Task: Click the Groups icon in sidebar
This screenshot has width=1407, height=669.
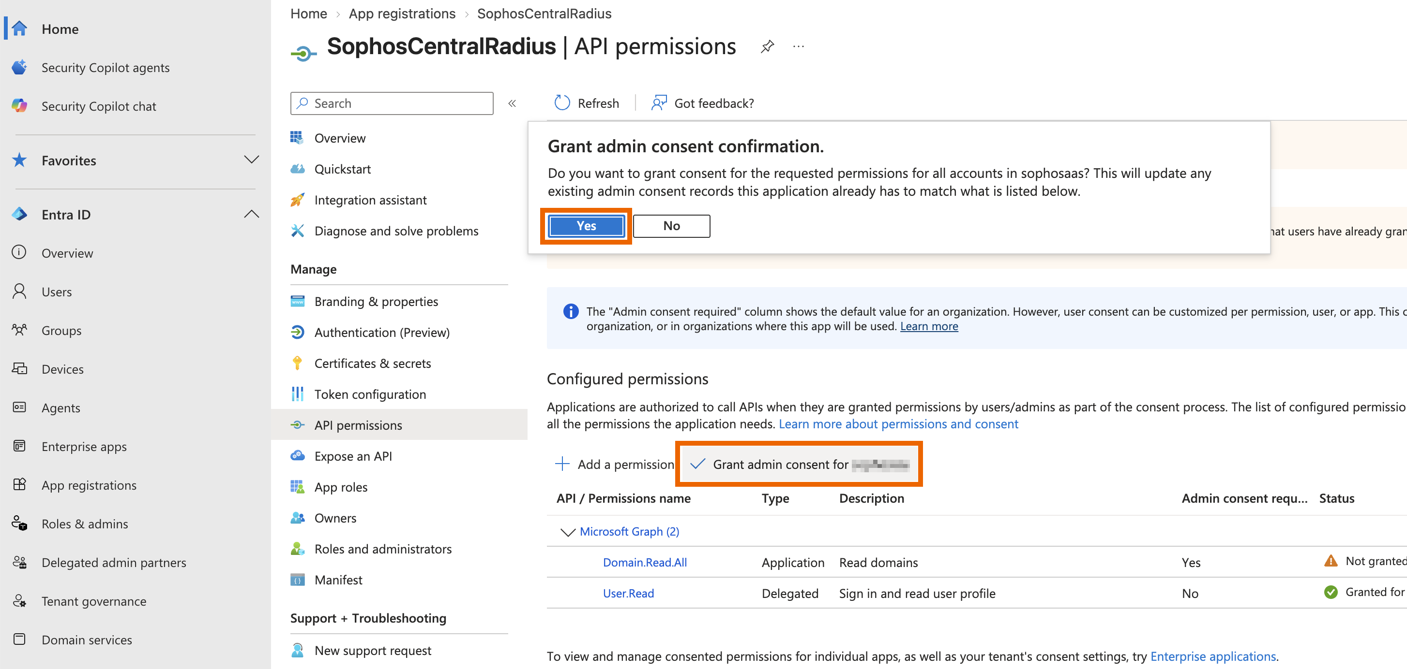Action: click(20, 330)
